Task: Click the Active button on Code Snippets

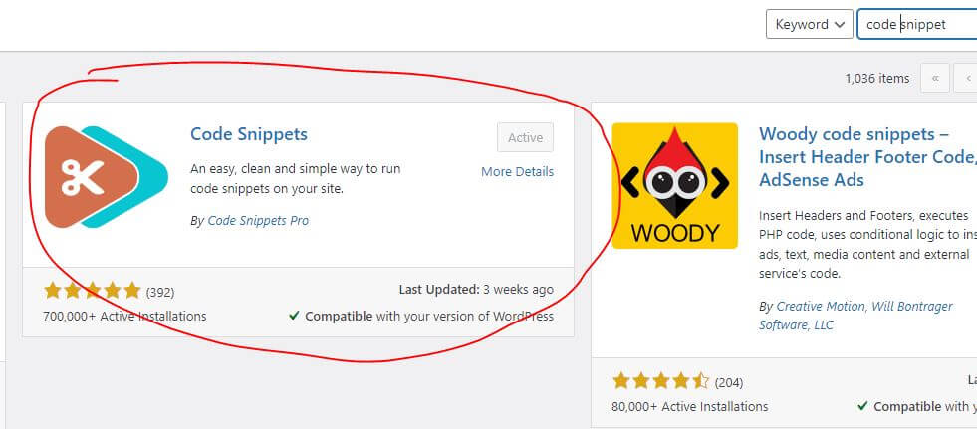Action: pos(525,137)
